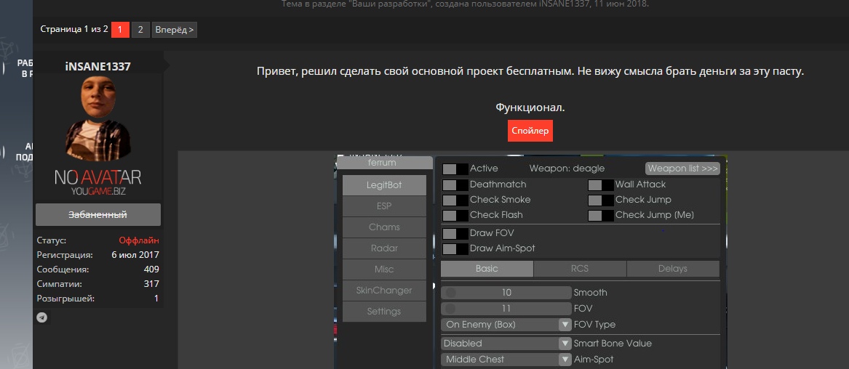Switch to the Delays tab
This screenshot has width=849, height=369.
672,269
